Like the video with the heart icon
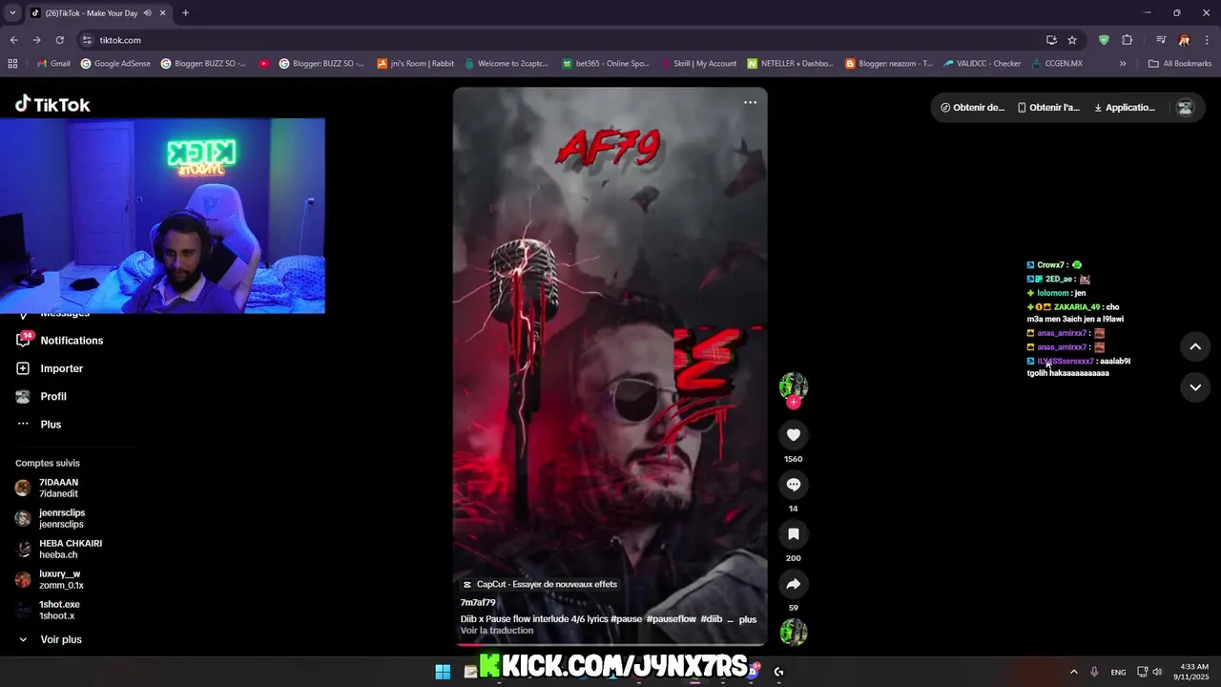The width and height of the screenshot is (1221, 687). (x=794, y=435)
